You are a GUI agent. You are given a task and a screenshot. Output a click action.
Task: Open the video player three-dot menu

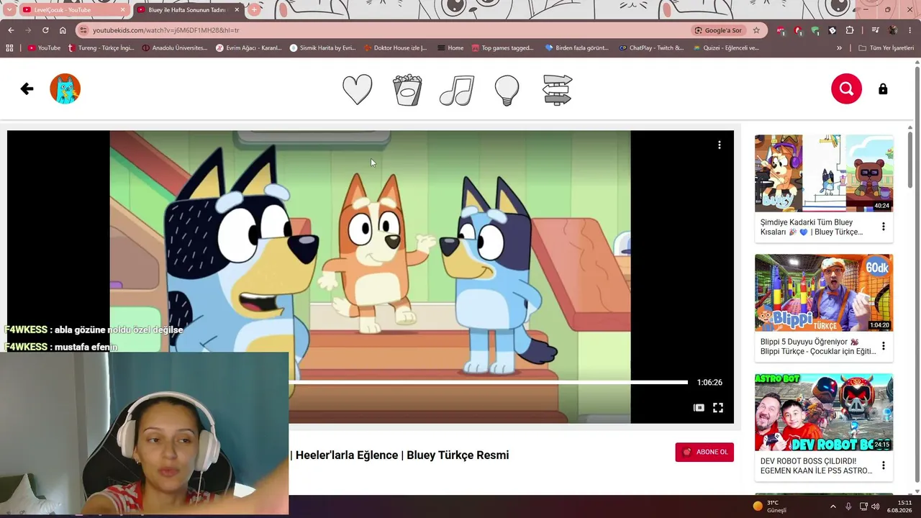(719, 145)
